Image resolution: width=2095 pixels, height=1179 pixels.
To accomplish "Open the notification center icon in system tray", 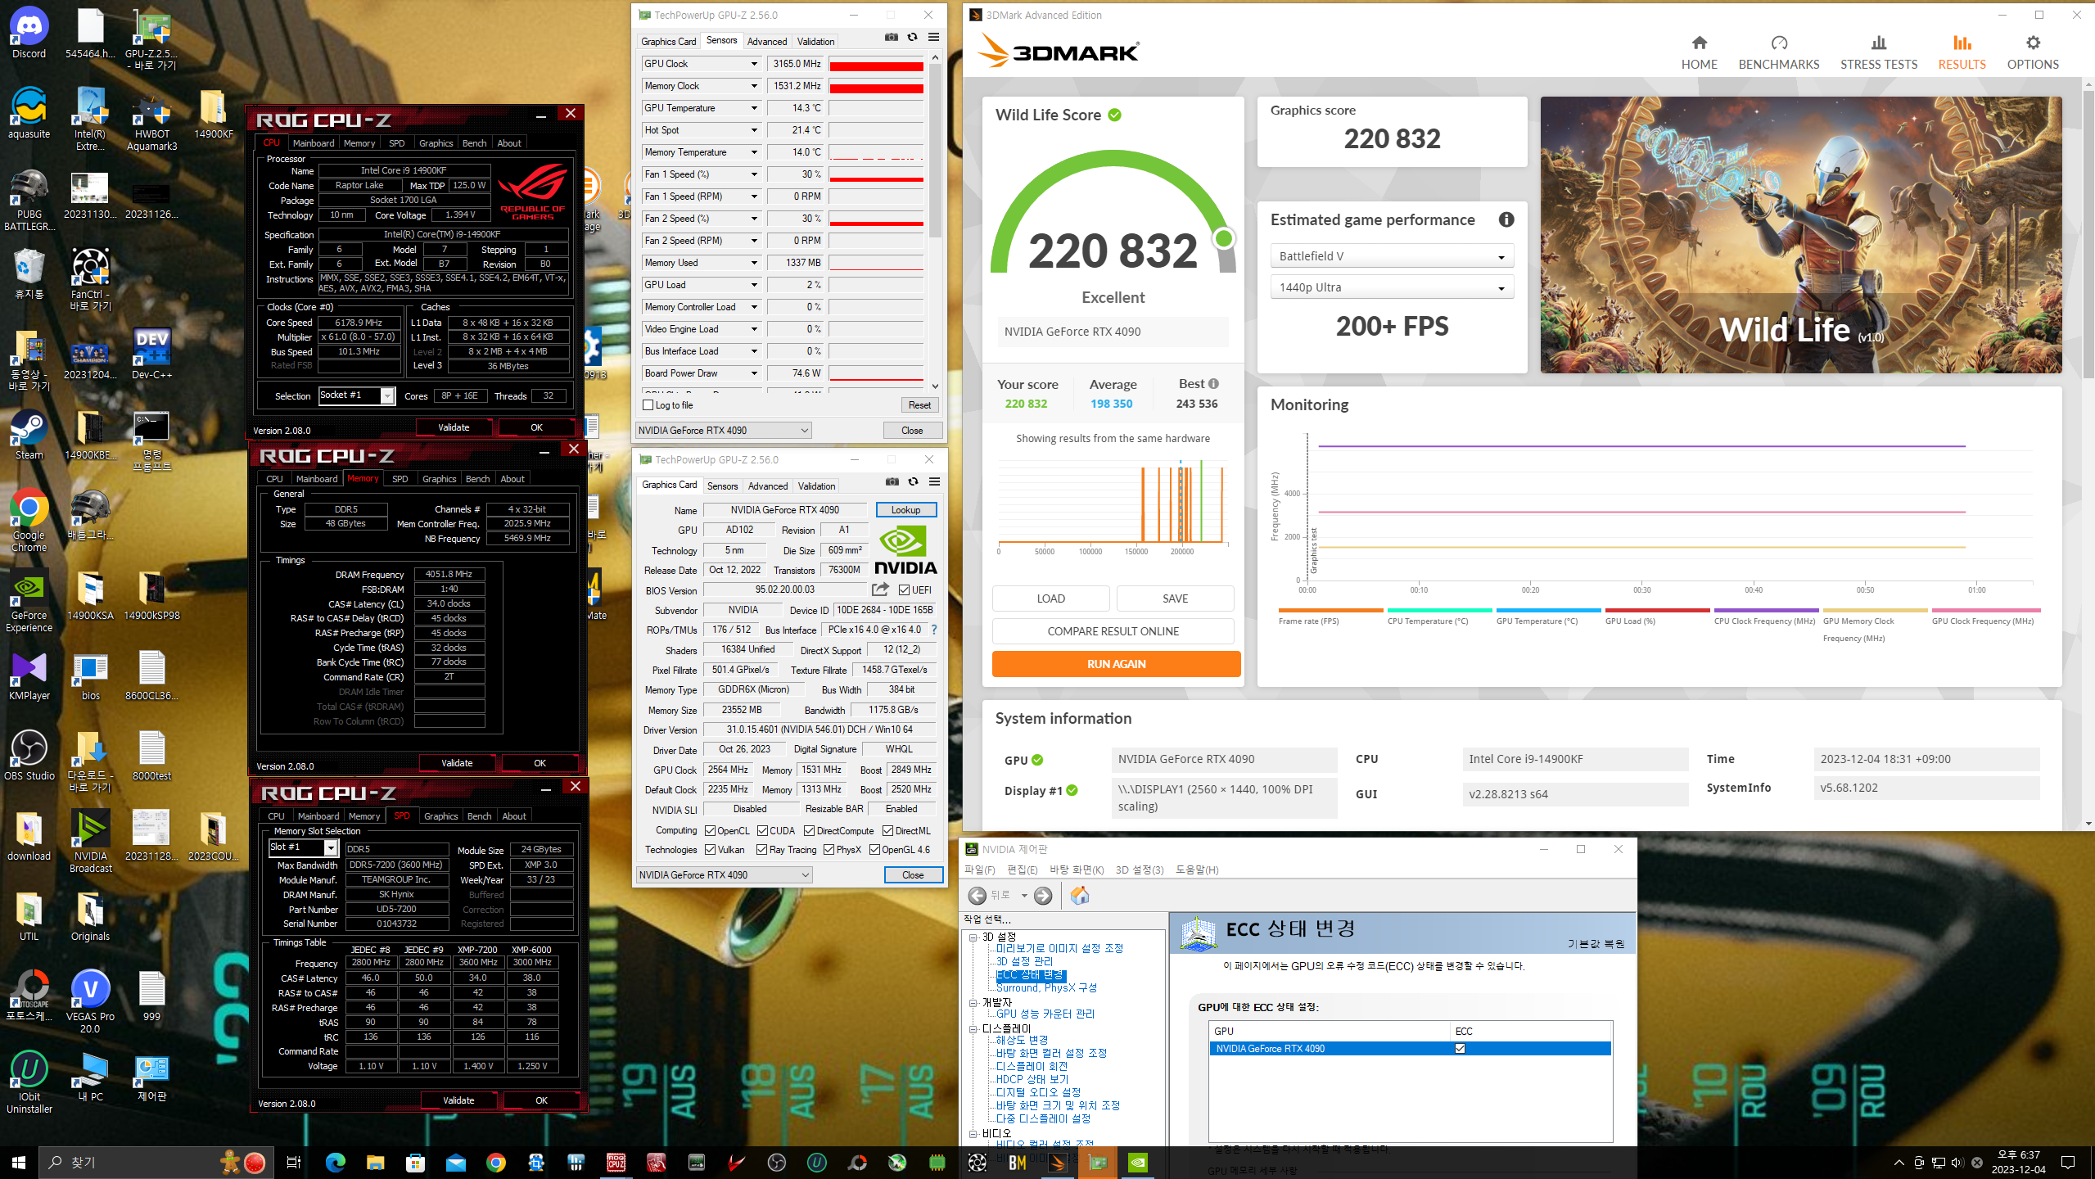I will (2068, 1162).
